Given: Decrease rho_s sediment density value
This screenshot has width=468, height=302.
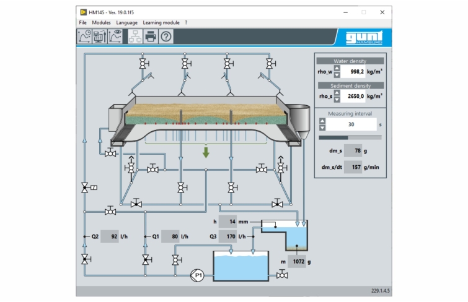Looking at the screenshot, I should 337,99.
